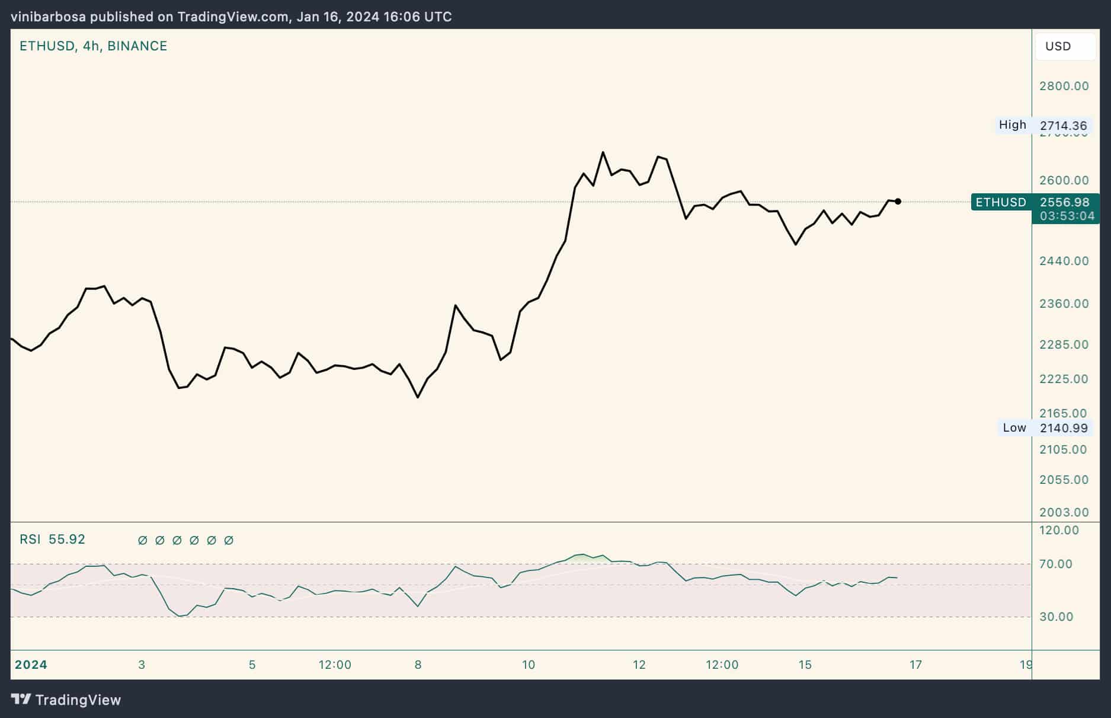Click the 30.00 RSI scale label
This screenshot has width=1111, height=718.
[x=1056, y=617]
